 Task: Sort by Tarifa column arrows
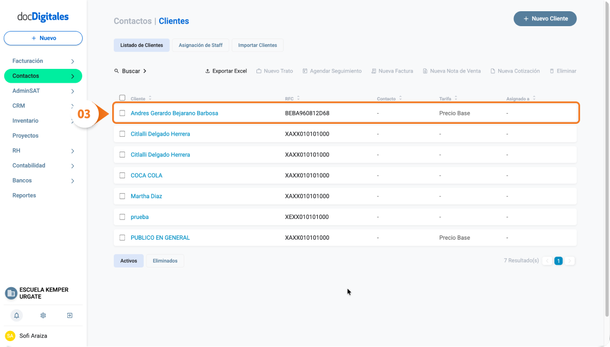(456, 98)
